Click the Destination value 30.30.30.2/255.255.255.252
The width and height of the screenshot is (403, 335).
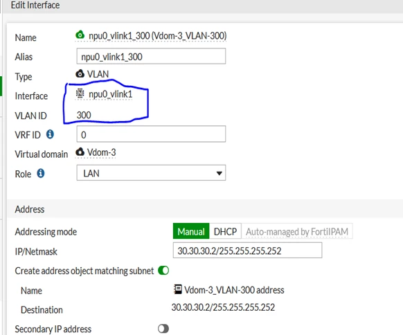click(223, 307)
